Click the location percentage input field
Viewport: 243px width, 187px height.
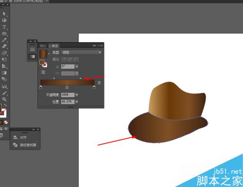[68, 102]
